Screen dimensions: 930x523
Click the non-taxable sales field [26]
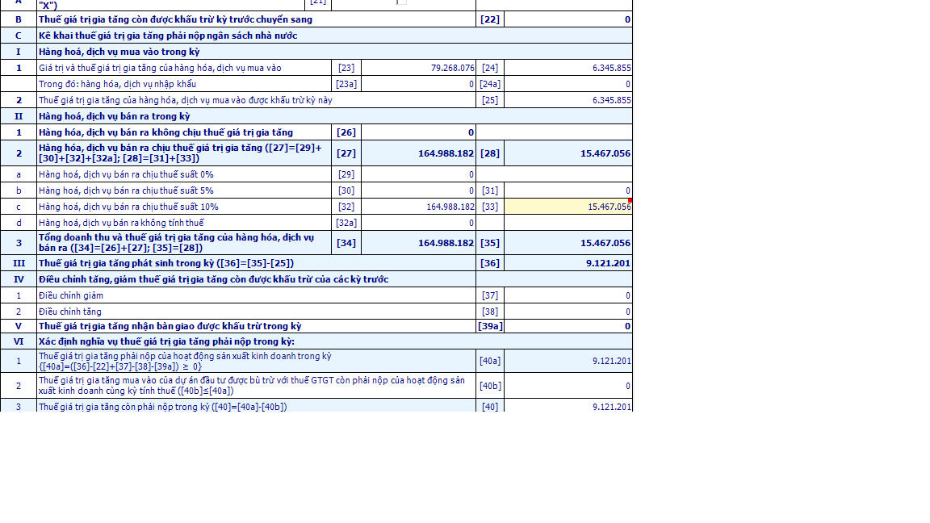(418, 132)
